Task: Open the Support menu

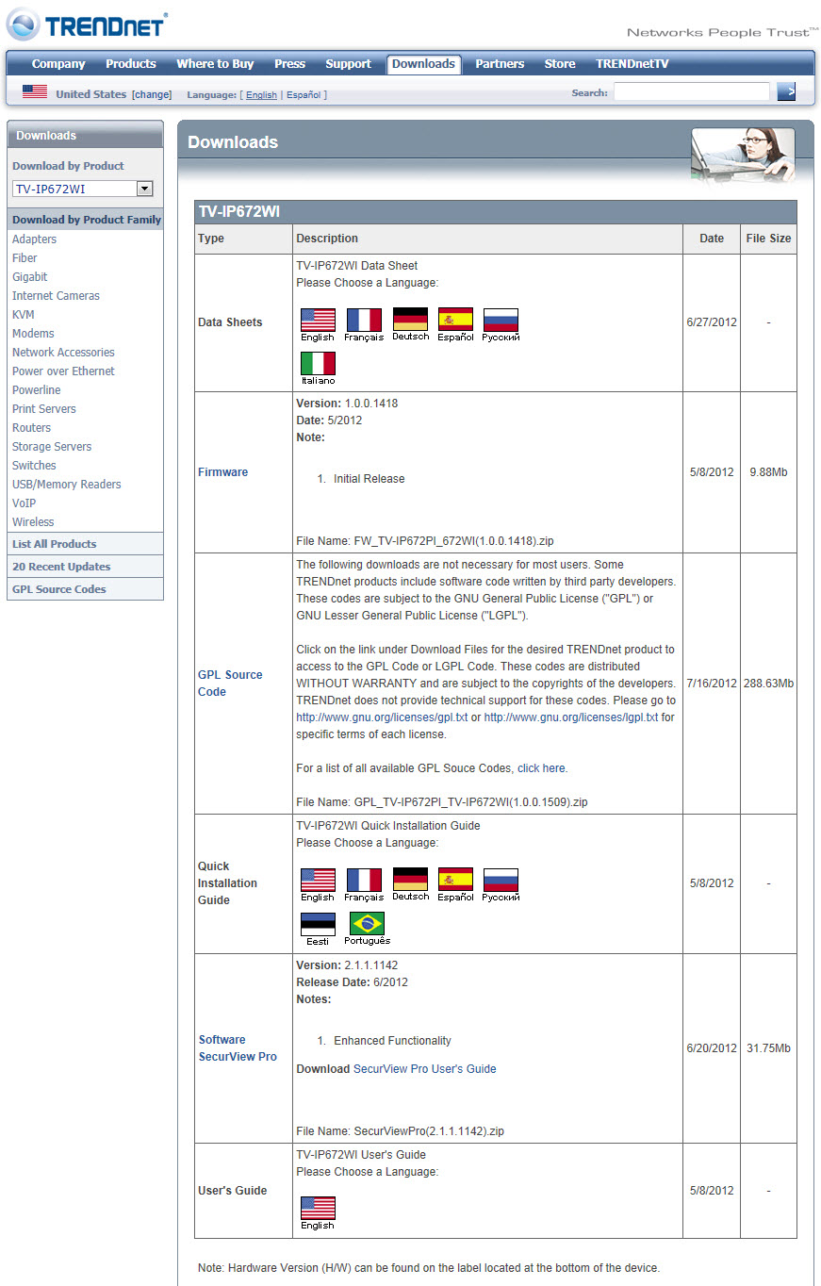Action: [348, 64]
